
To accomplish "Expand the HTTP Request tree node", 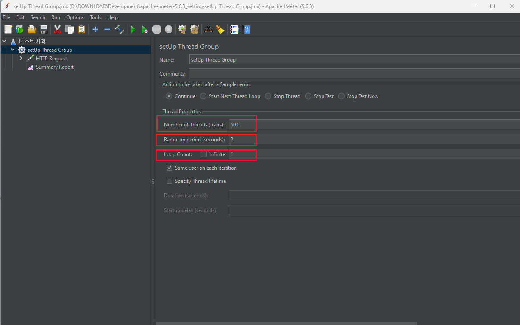I will [x=21, y=59].
